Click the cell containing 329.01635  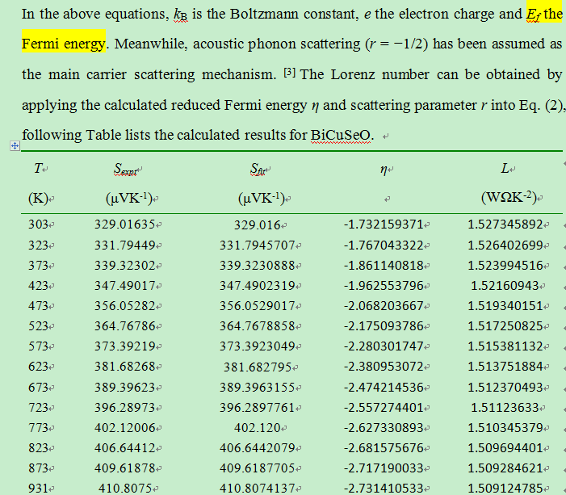[x=125, y=224]
